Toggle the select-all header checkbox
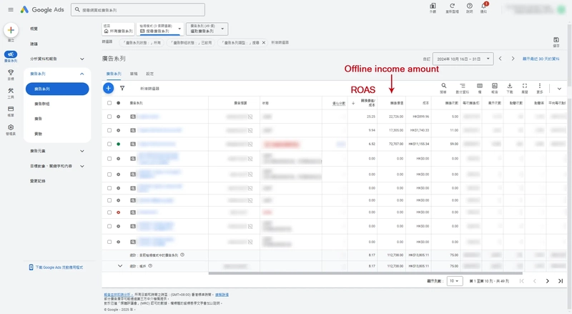Image resolution: width=572 pixels, height=314 pixels. (x=109, y=103)
